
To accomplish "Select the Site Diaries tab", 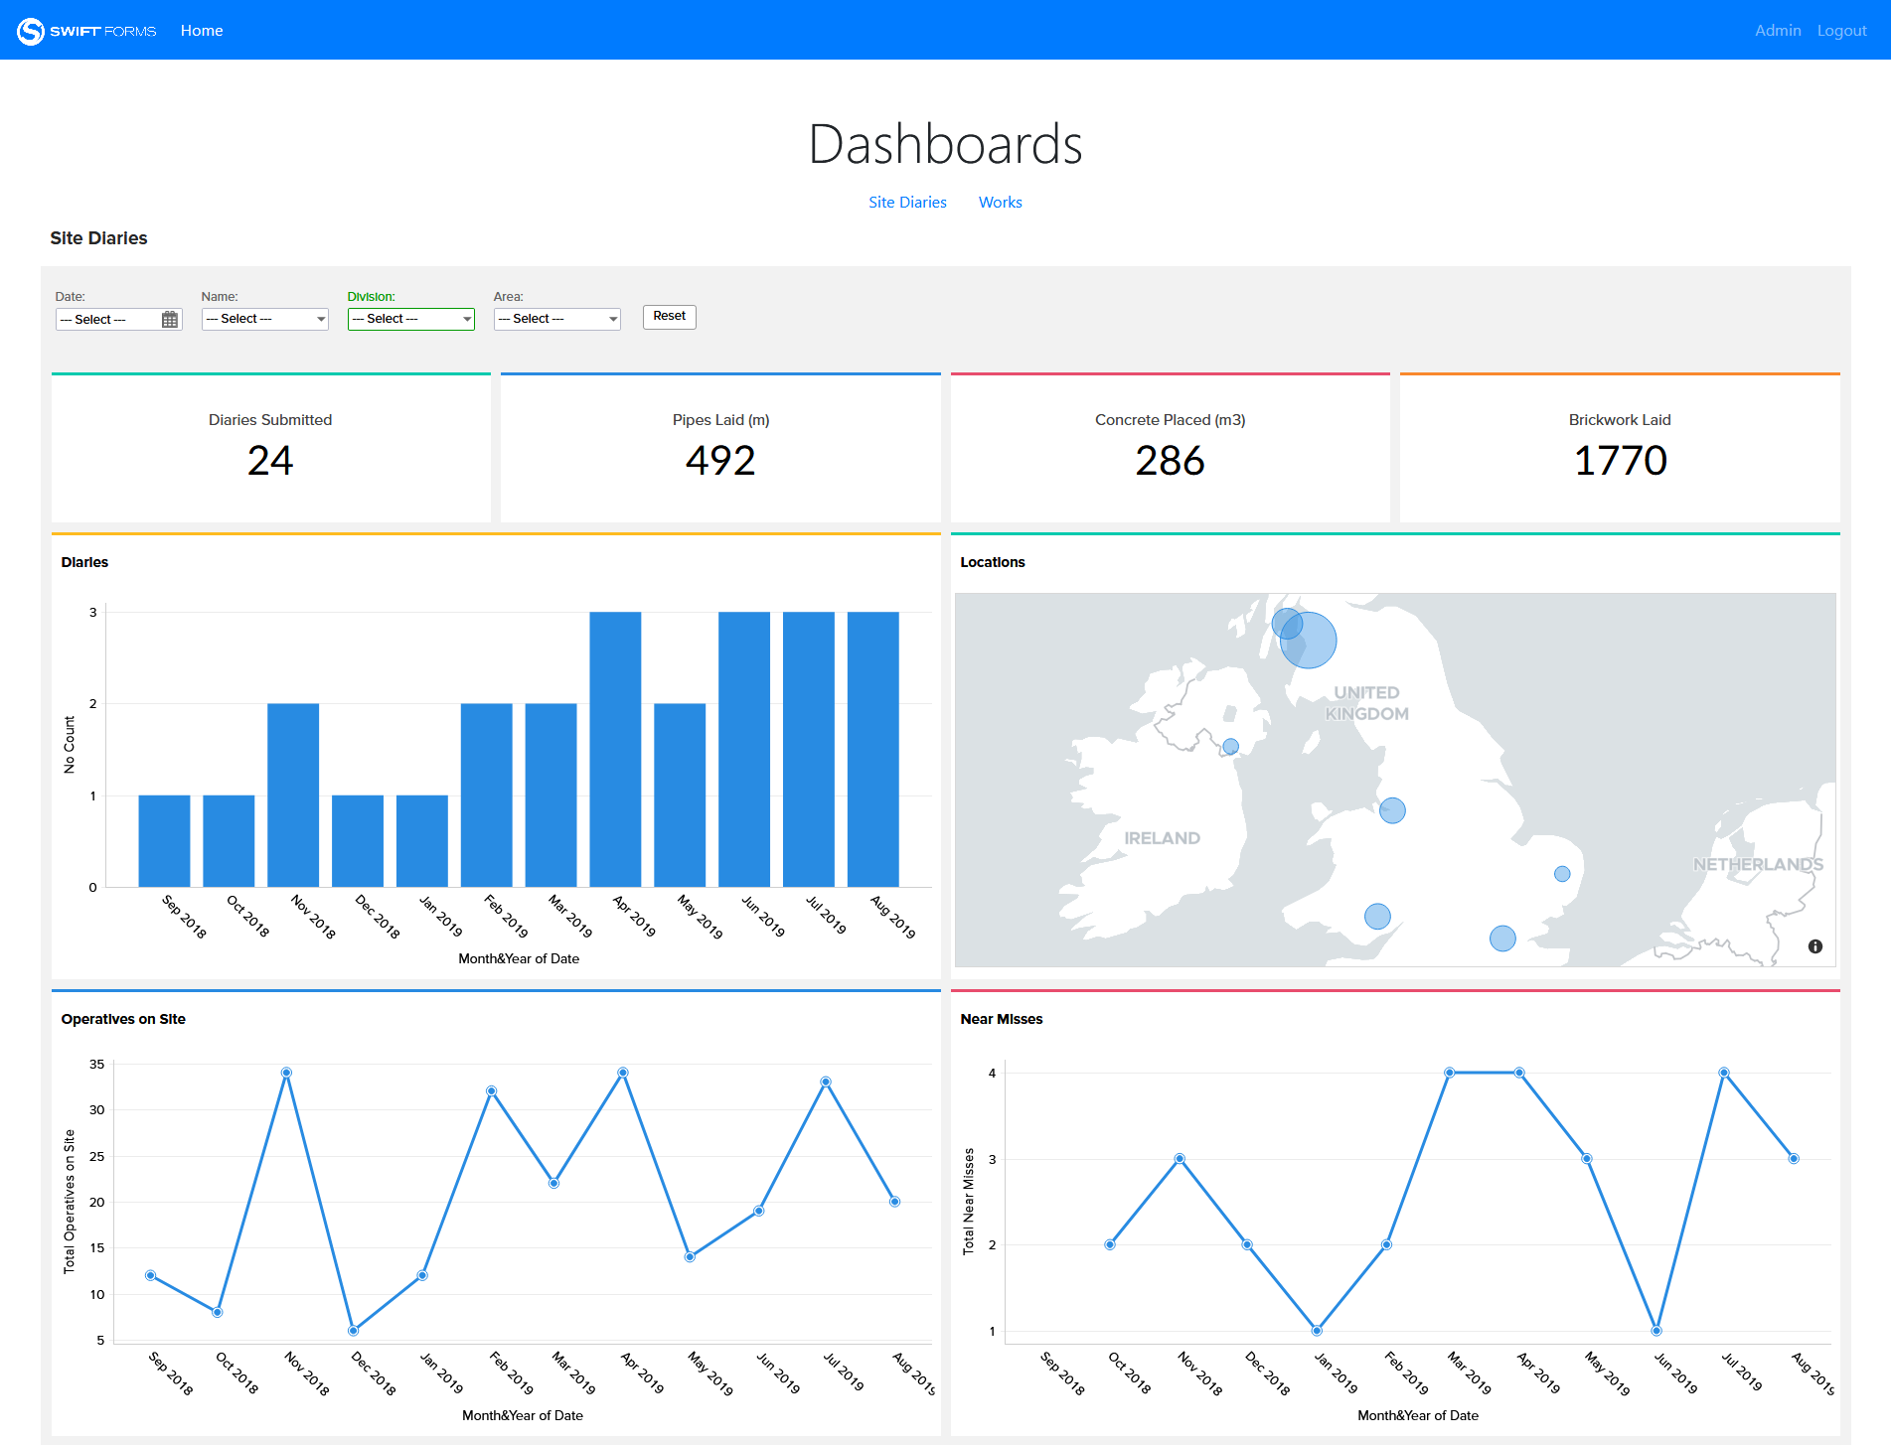I will tap(906, 202).
